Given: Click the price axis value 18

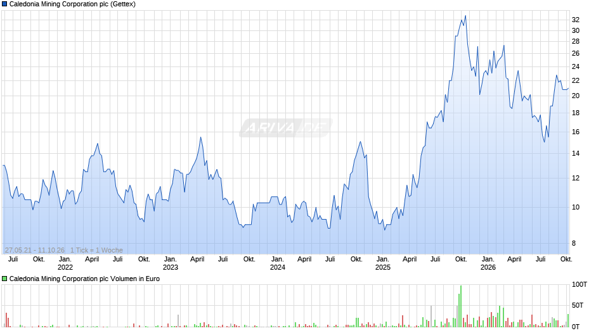Looking at the screenshot, I should pyautogui.click(x=576, y=113).
